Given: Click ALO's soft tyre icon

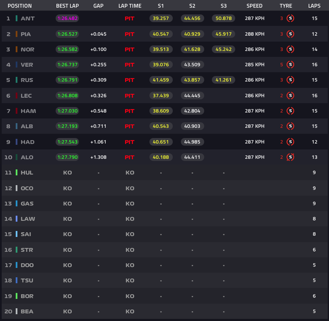Looking at the screenshot, I should tap(290, 157).
